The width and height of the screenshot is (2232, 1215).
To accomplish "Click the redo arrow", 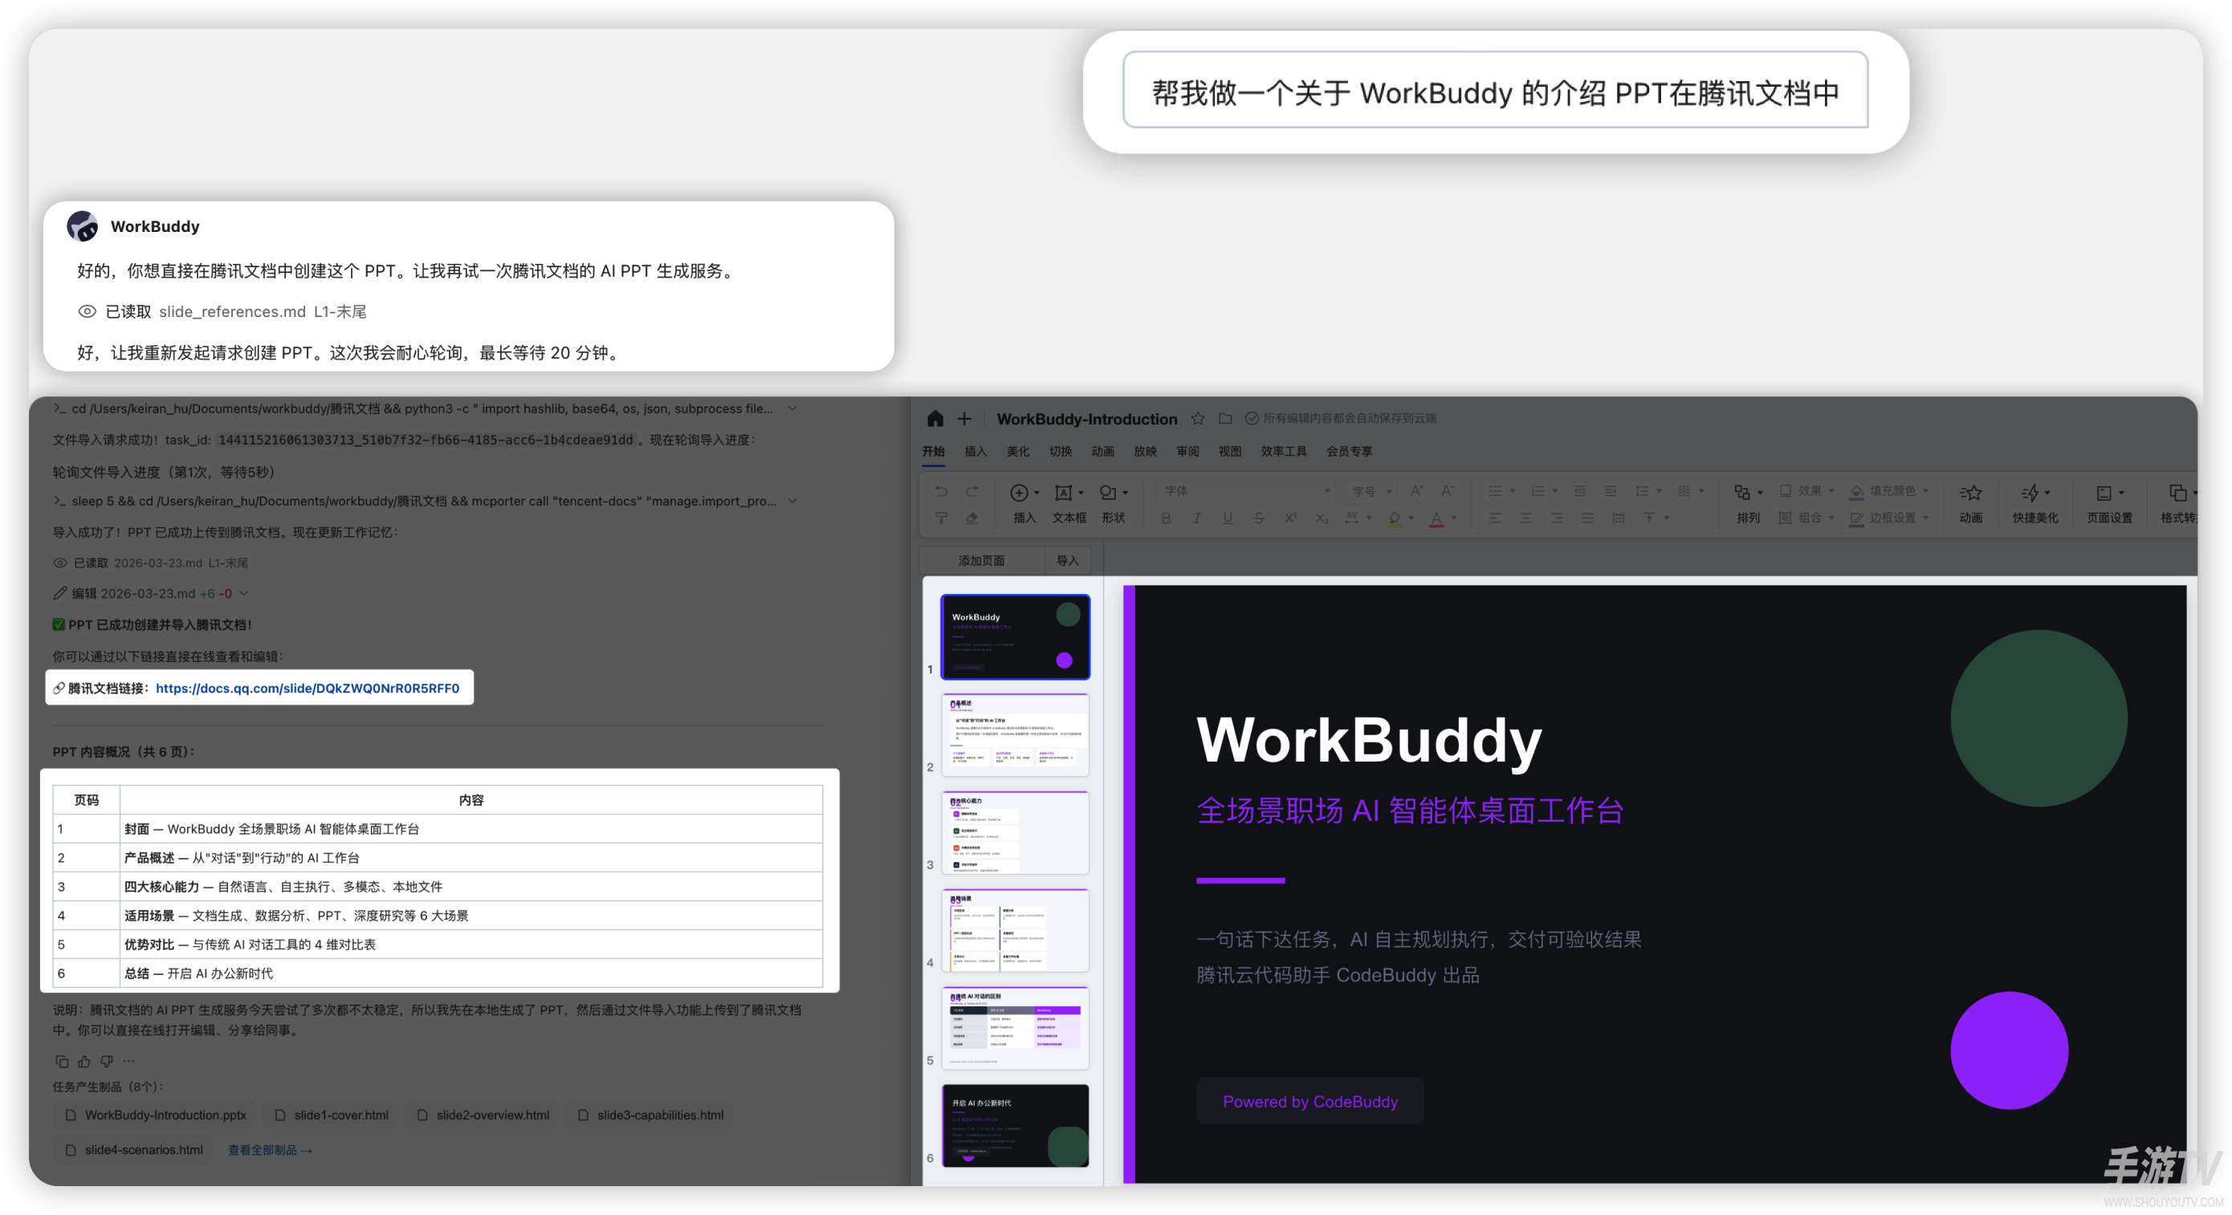I will pyautogui.click(x=972, y=491).
